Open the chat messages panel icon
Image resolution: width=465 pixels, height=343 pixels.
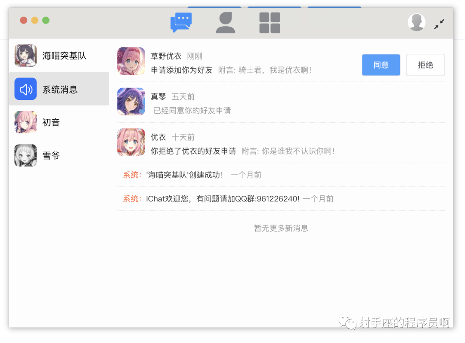click(x=181, y=21)
